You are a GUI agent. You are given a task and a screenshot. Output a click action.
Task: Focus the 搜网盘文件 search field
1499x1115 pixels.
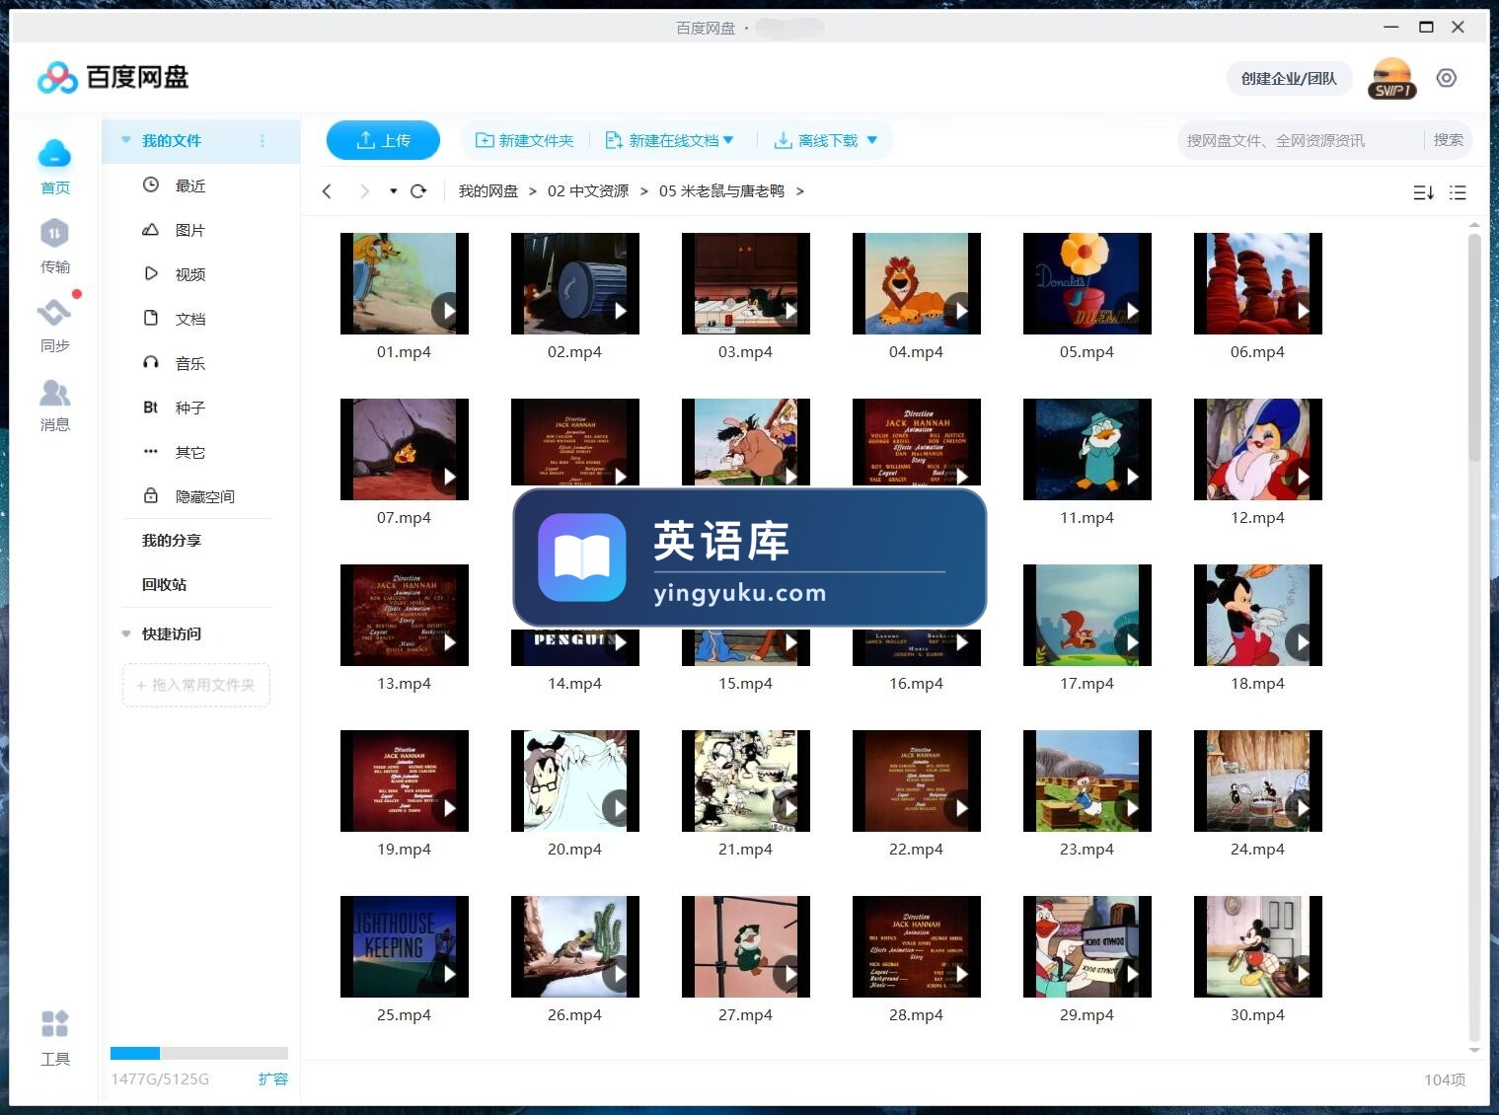(1299, 140)
